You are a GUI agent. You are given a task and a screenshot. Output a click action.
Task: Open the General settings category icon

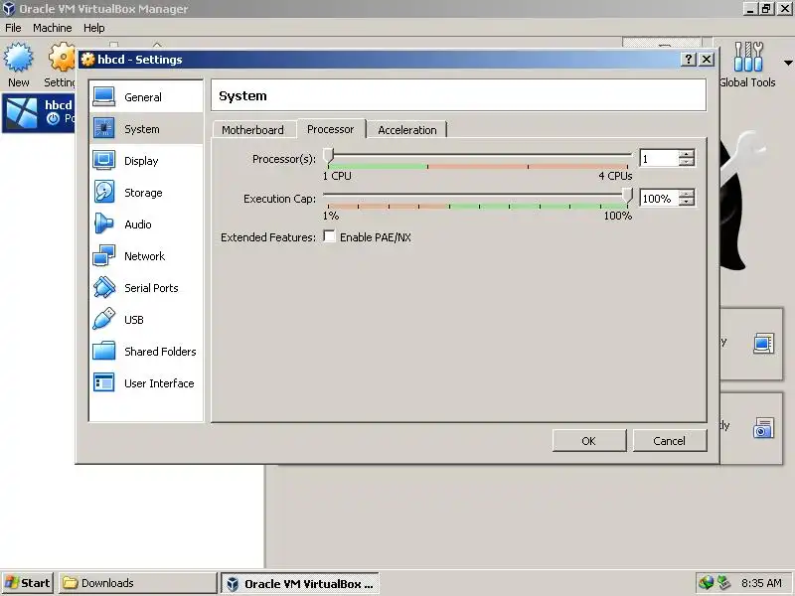pyautogui.click(x=104, y=96)
